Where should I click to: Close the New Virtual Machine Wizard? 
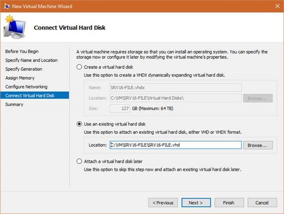277,6
